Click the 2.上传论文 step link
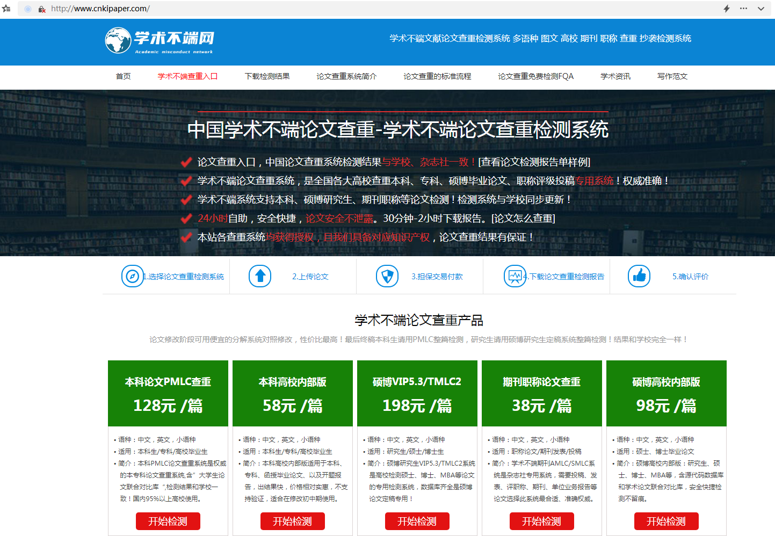 tap(310, 277)
